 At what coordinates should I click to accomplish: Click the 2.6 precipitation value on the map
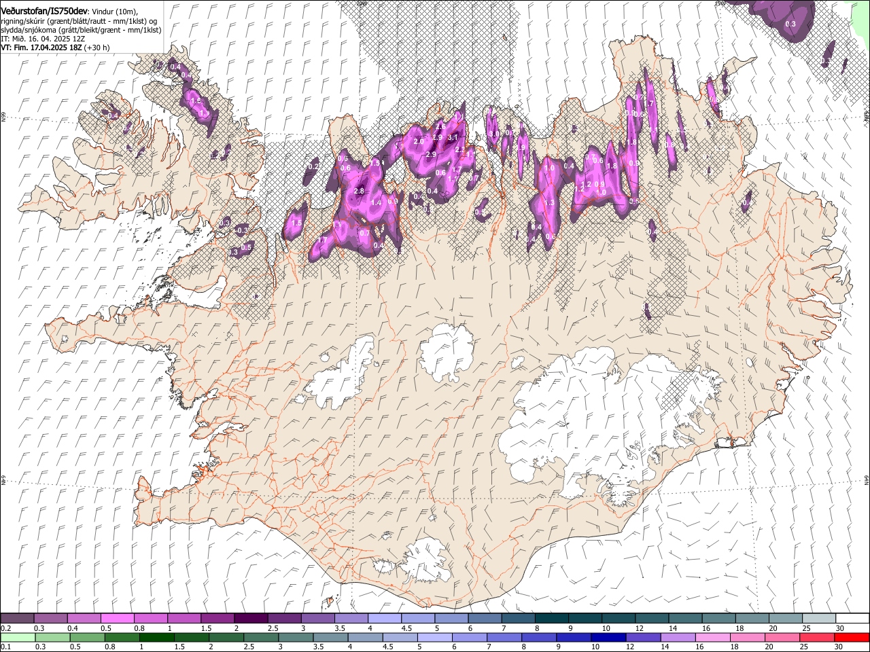tap(440, 126)
